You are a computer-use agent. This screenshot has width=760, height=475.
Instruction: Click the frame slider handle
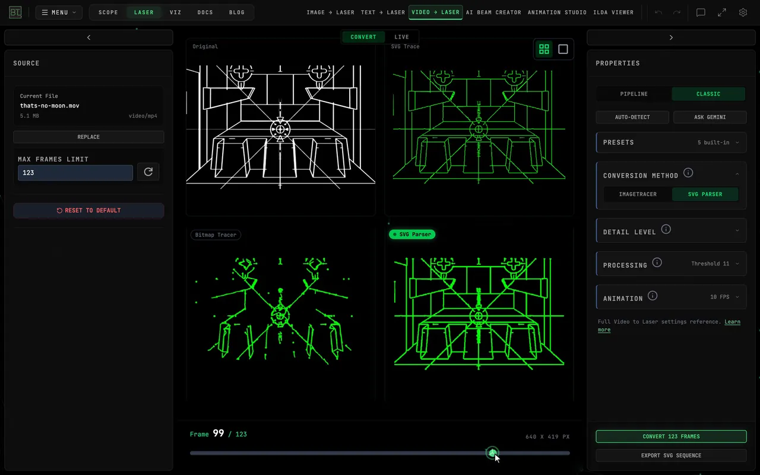pyautogui.click(x=492, y=453)
